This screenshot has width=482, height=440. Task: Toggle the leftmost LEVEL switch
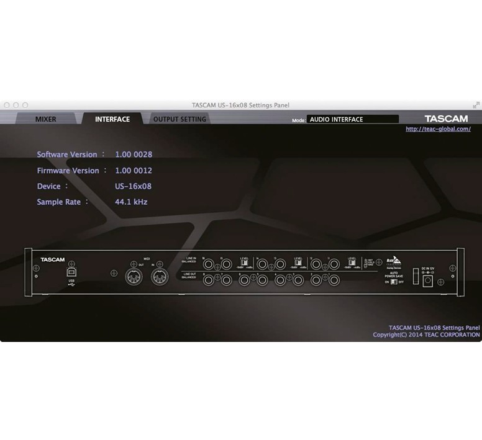[x=244, y=263]
